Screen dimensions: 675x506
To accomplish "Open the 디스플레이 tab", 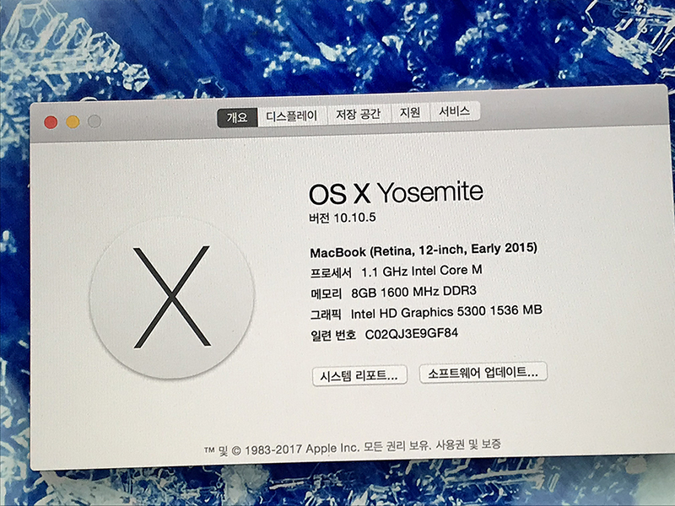I will [x=292, y=116].
